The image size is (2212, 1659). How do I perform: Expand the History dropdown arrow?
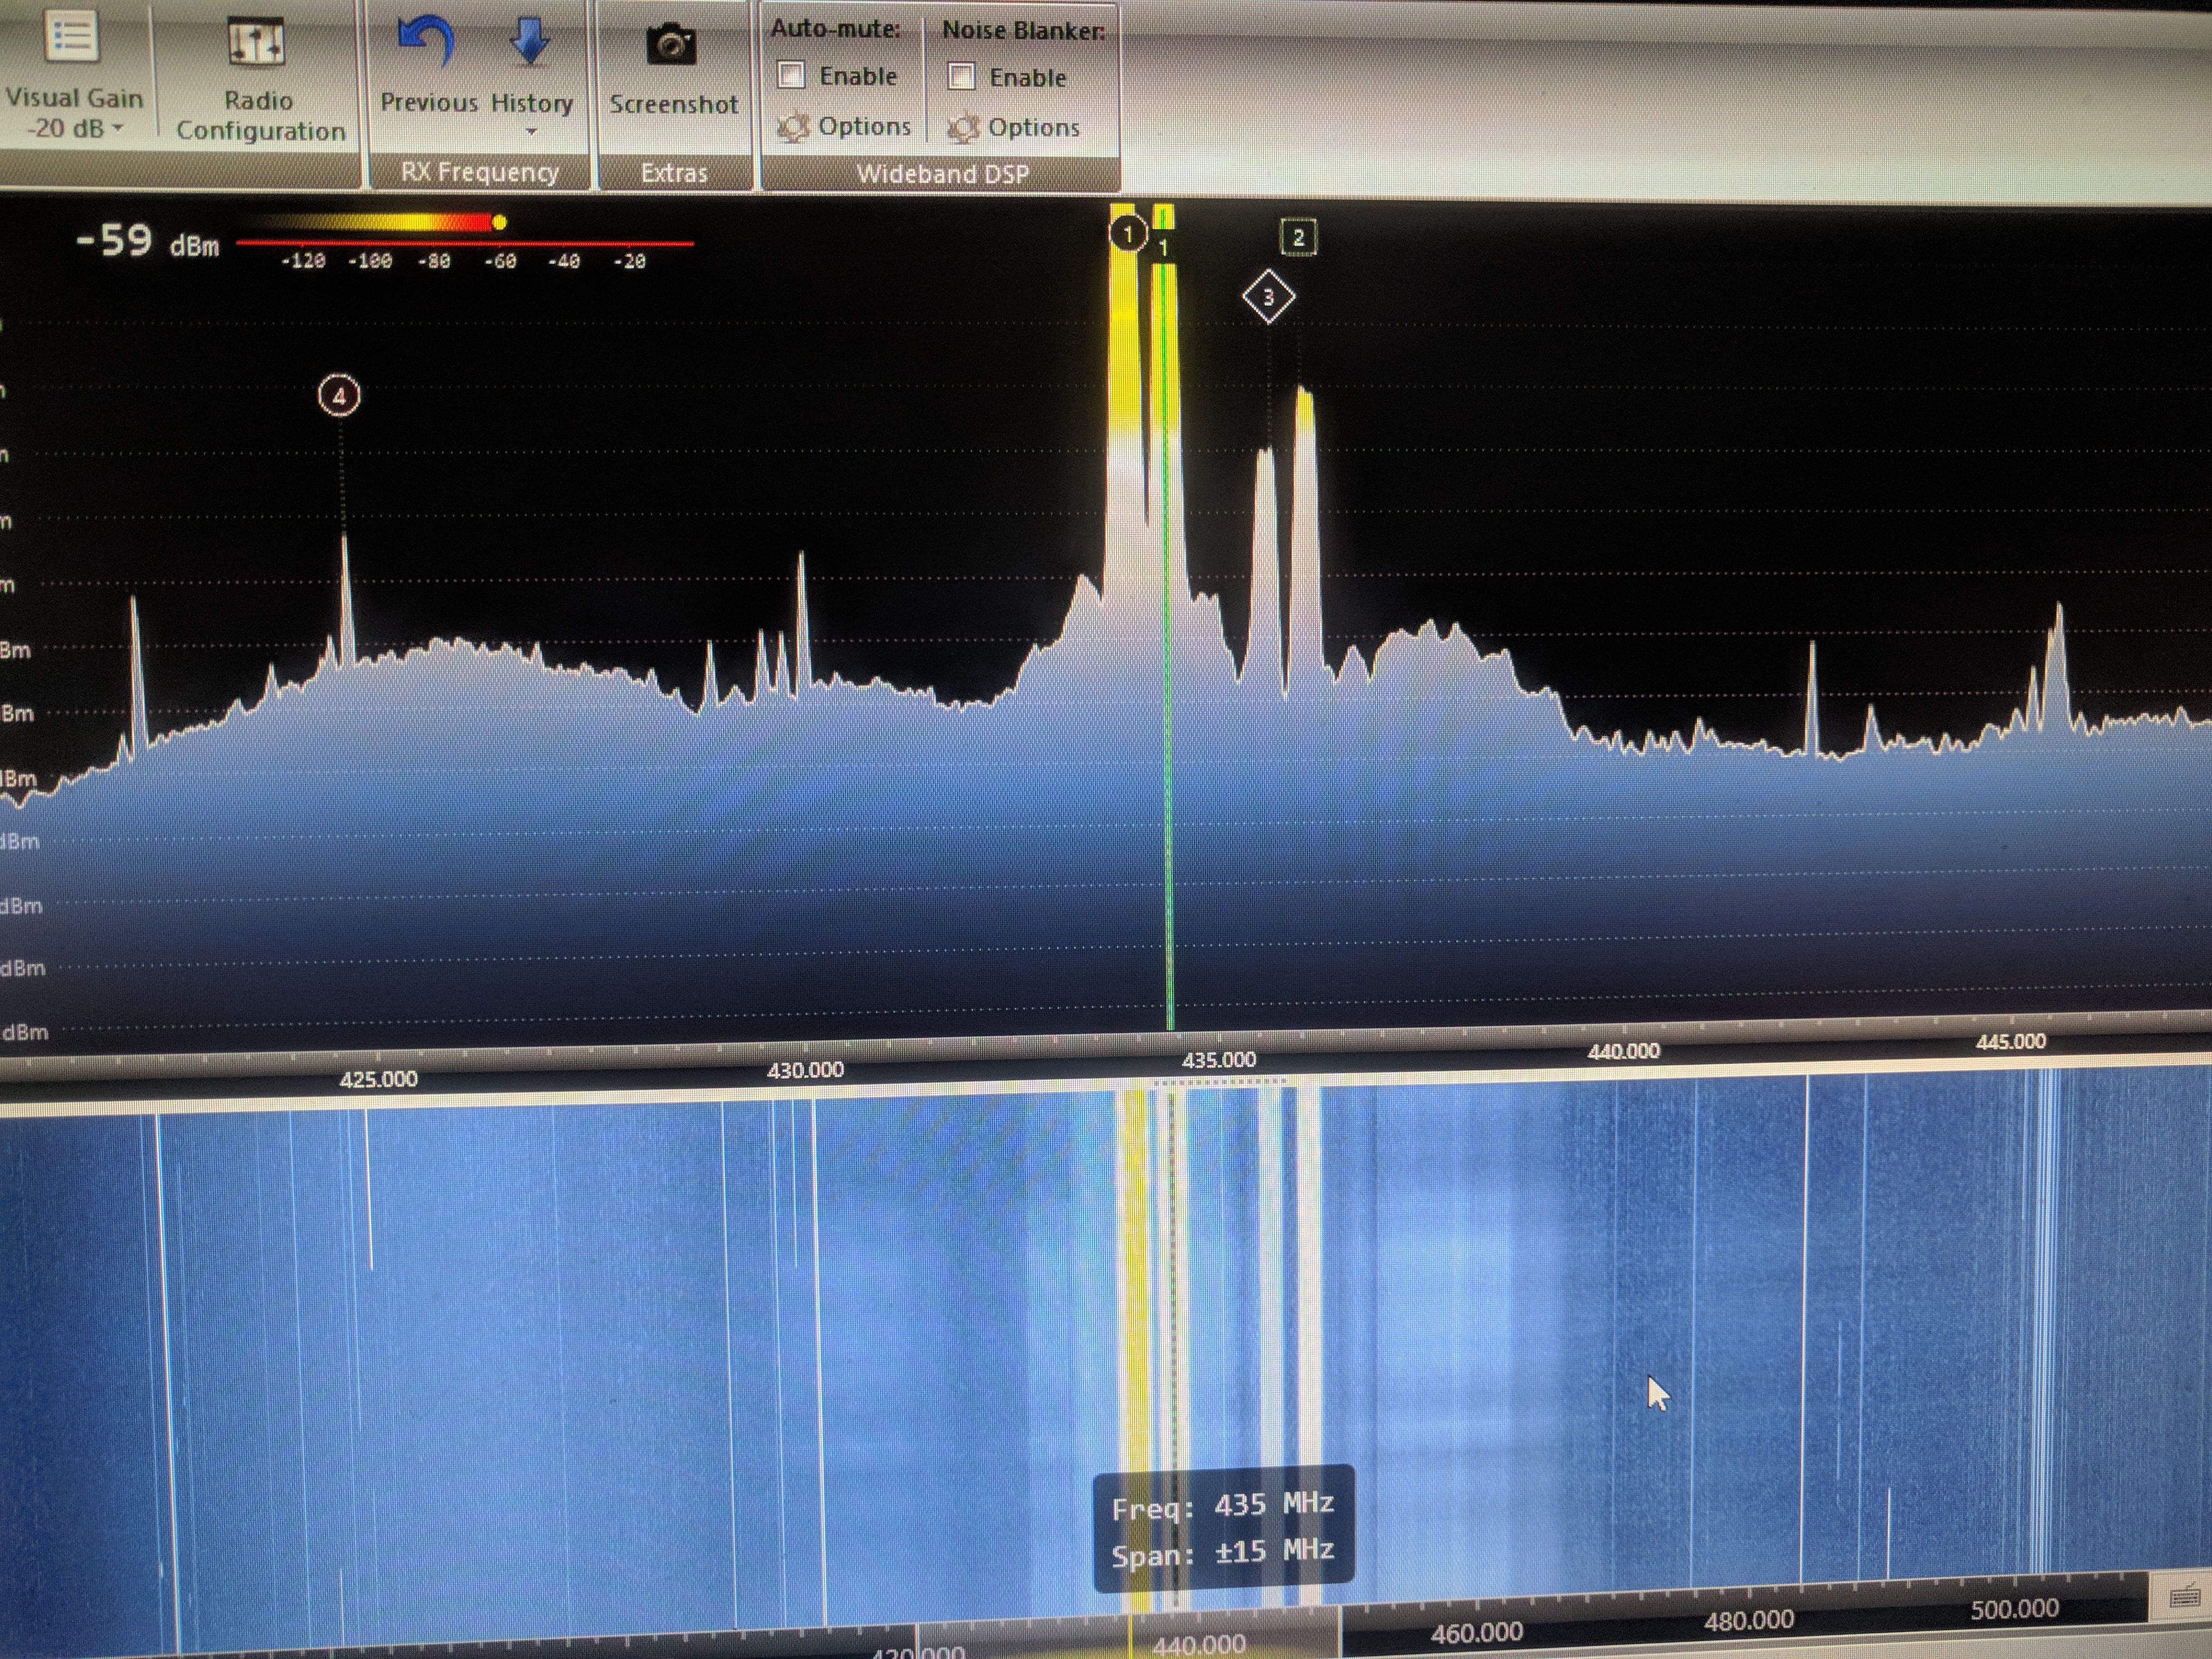click(x=531, y=131)
